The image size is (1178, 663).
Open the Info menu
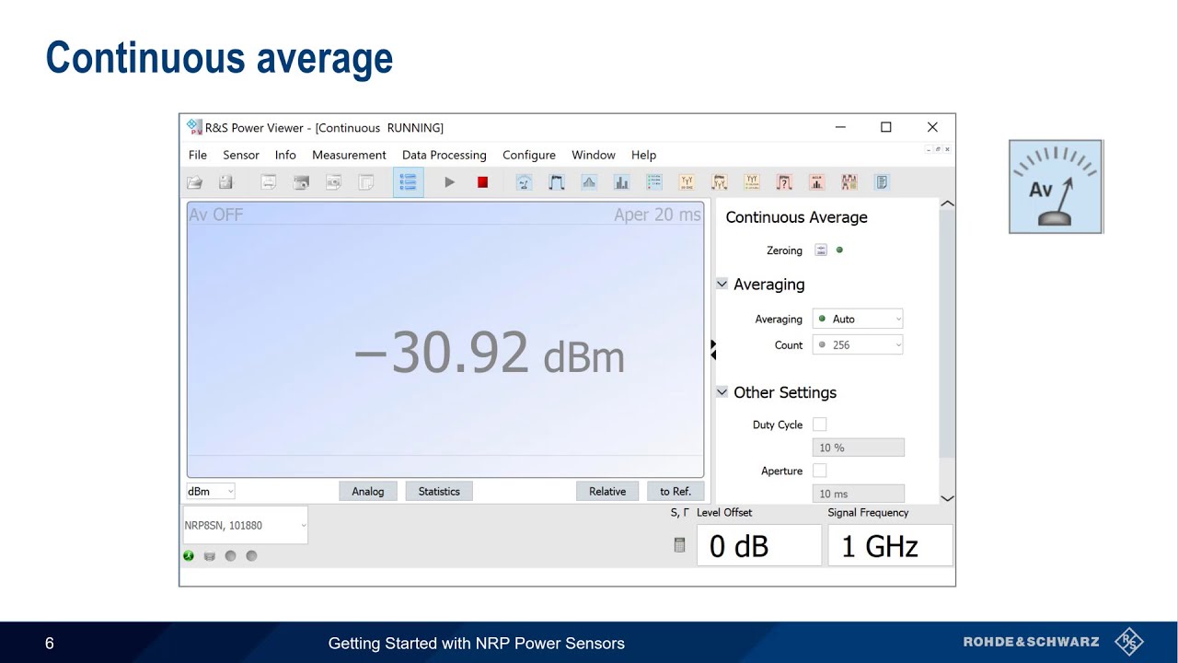[x=285, y=155]
